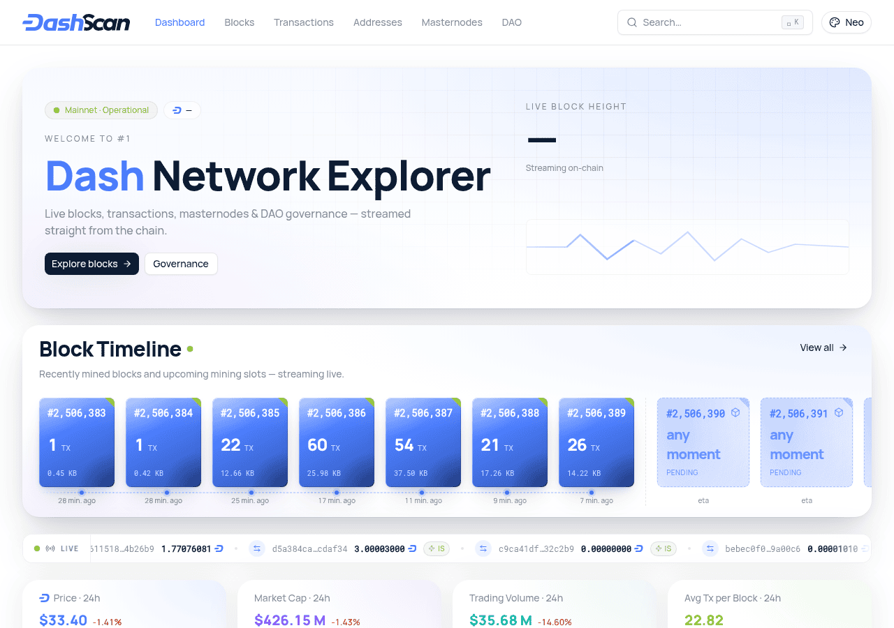Click the timeline dot above 11 min. ago
The image size is (894, 628).
click(422, 493)
